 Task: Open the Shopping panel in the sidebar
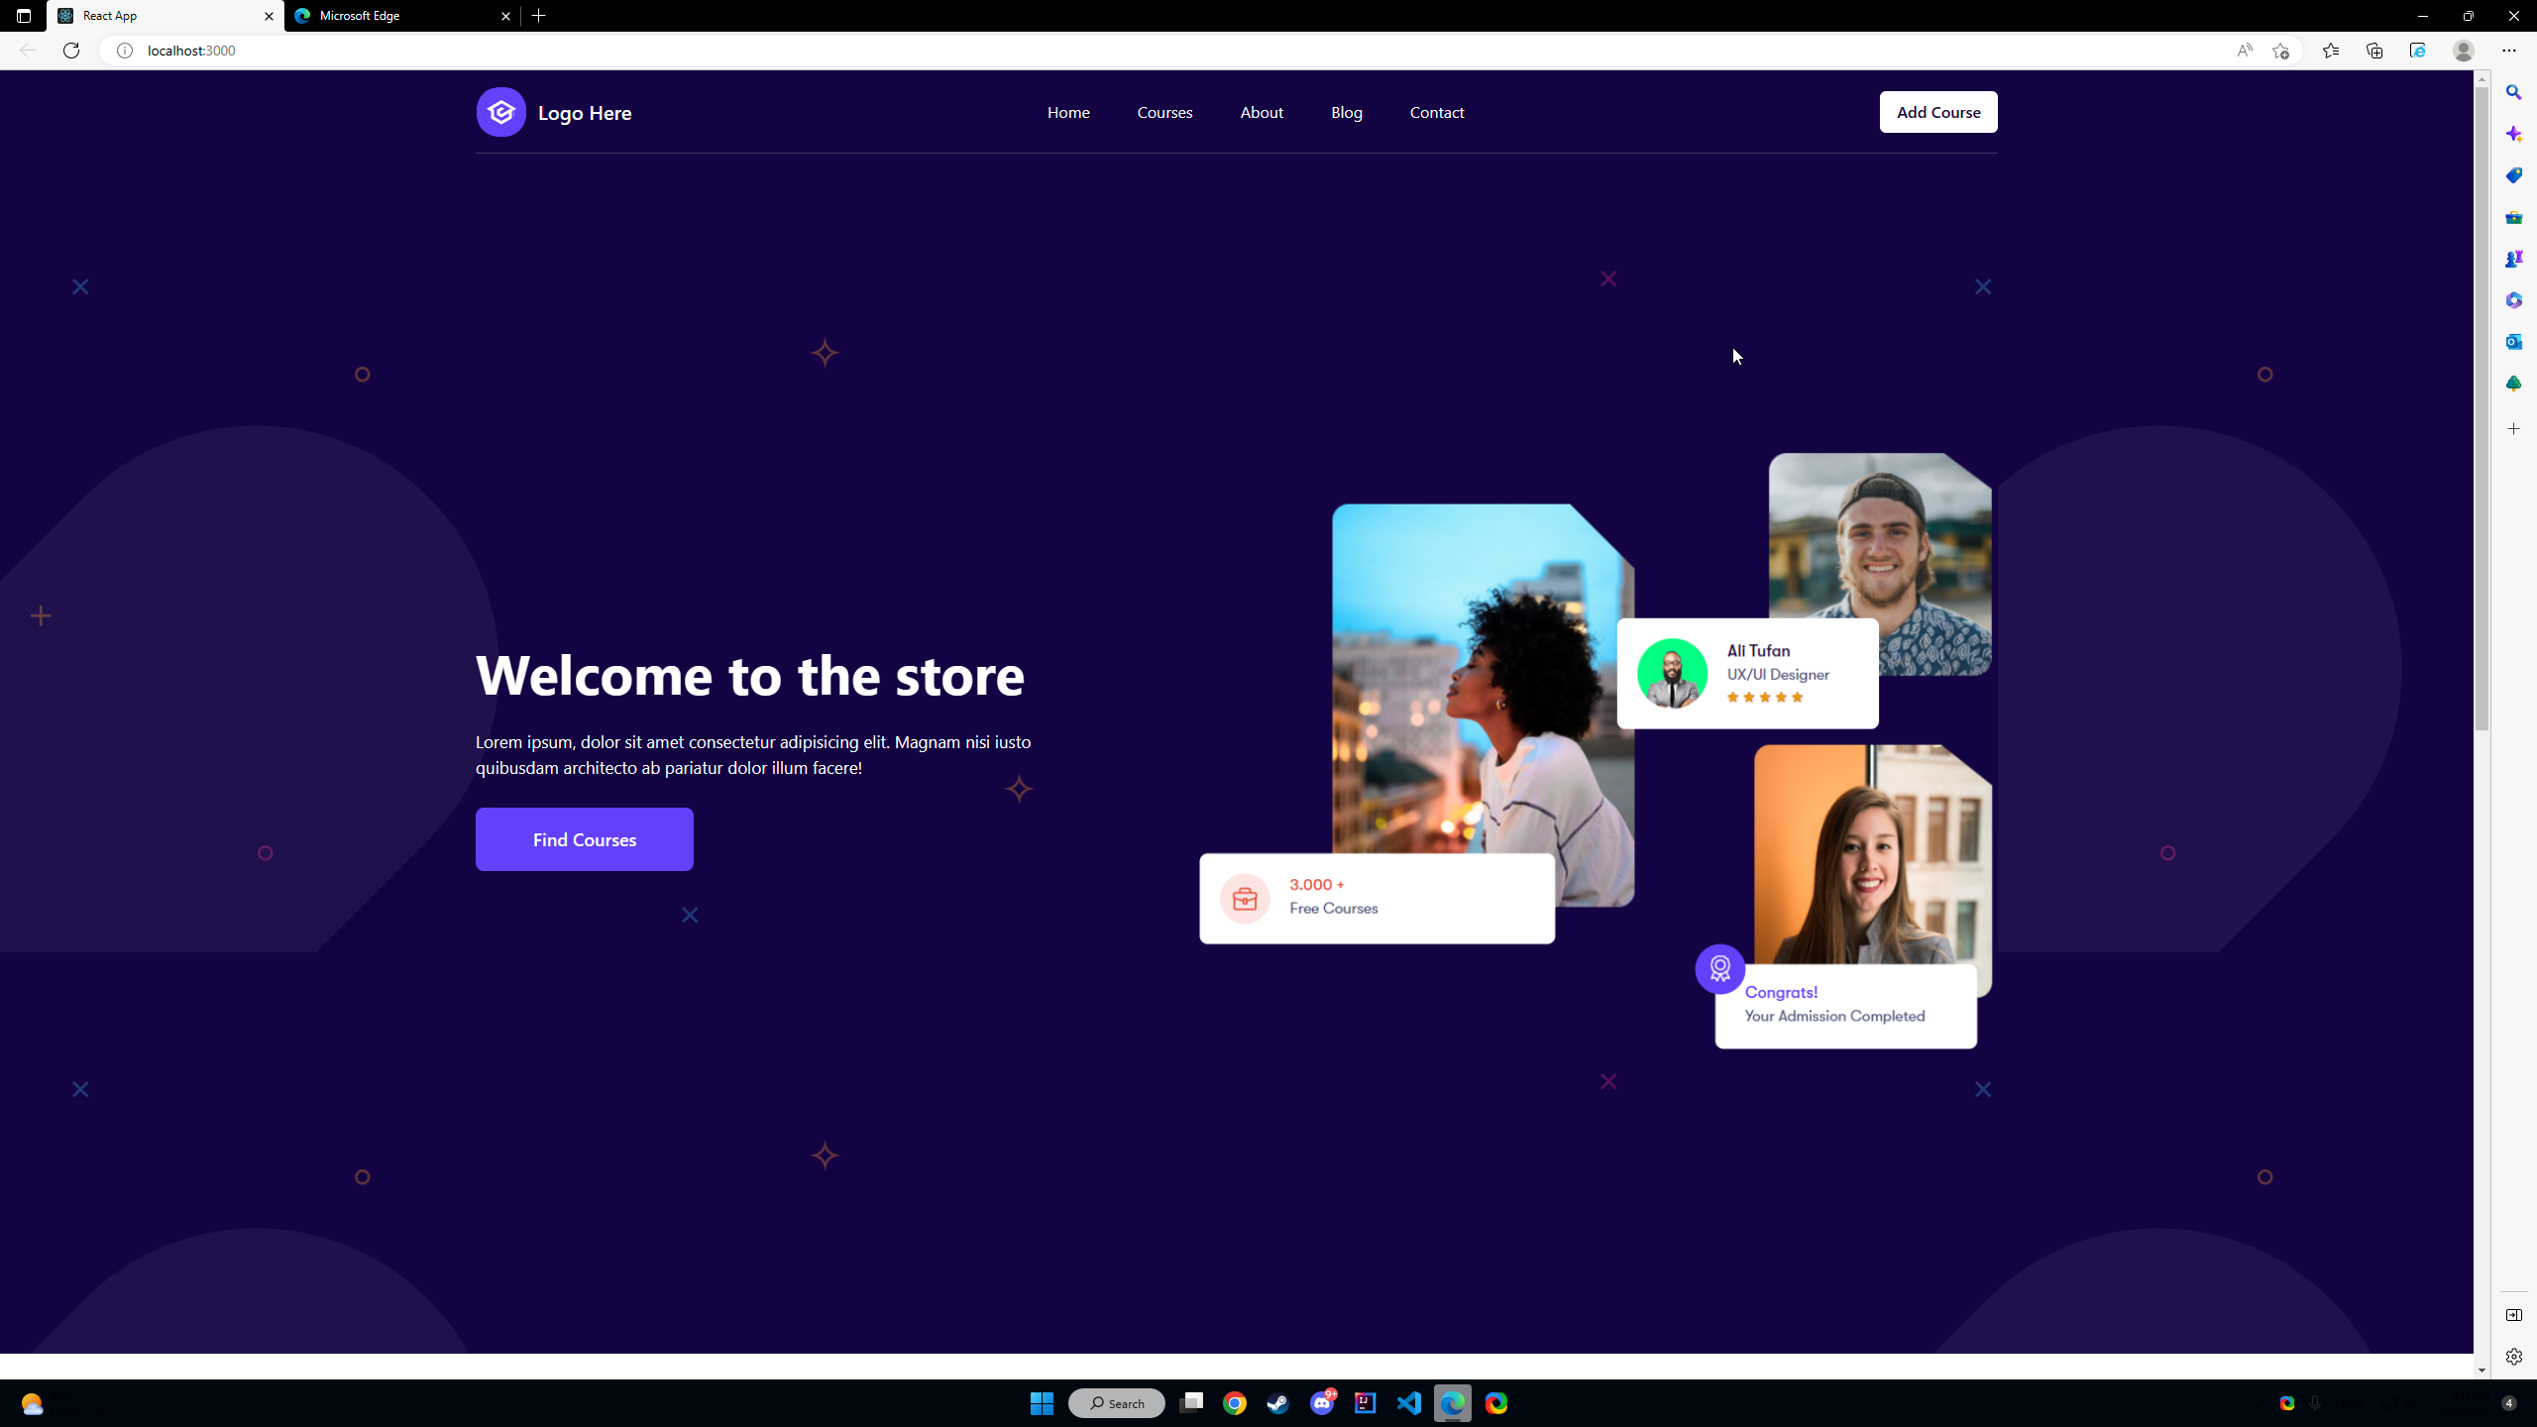(x=2514, y=175)
